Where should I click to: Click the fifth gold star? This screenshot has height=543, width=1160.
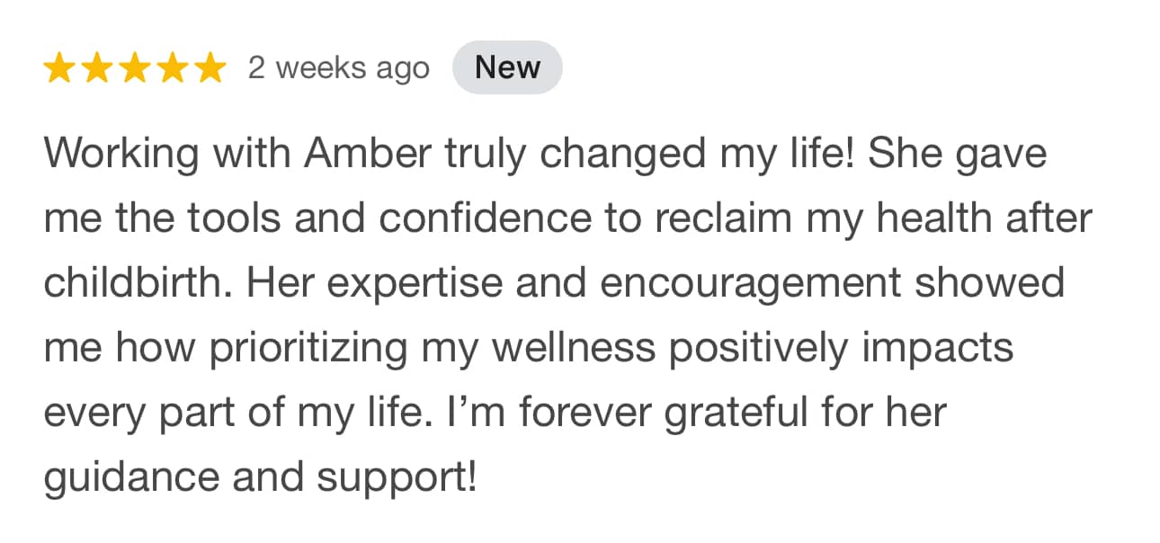209,68
